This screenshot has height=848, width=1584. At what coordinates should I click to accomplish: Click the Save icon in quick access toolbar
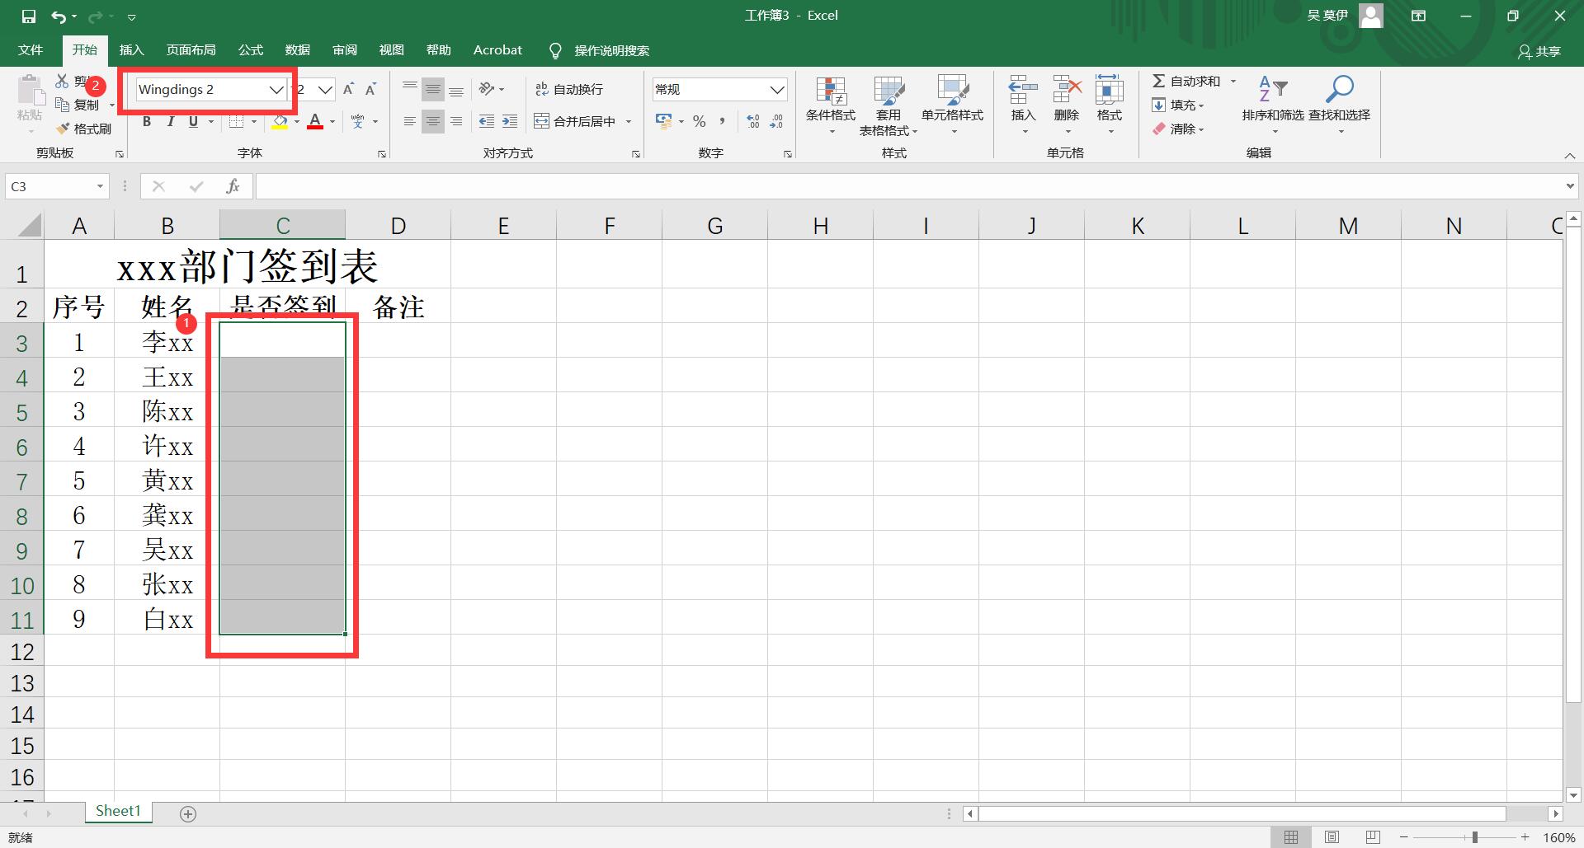point(28,16)
